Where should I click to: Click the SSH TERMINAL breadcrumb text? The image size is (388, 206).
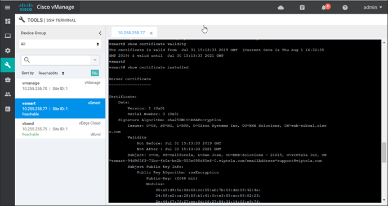coord(61,20)
